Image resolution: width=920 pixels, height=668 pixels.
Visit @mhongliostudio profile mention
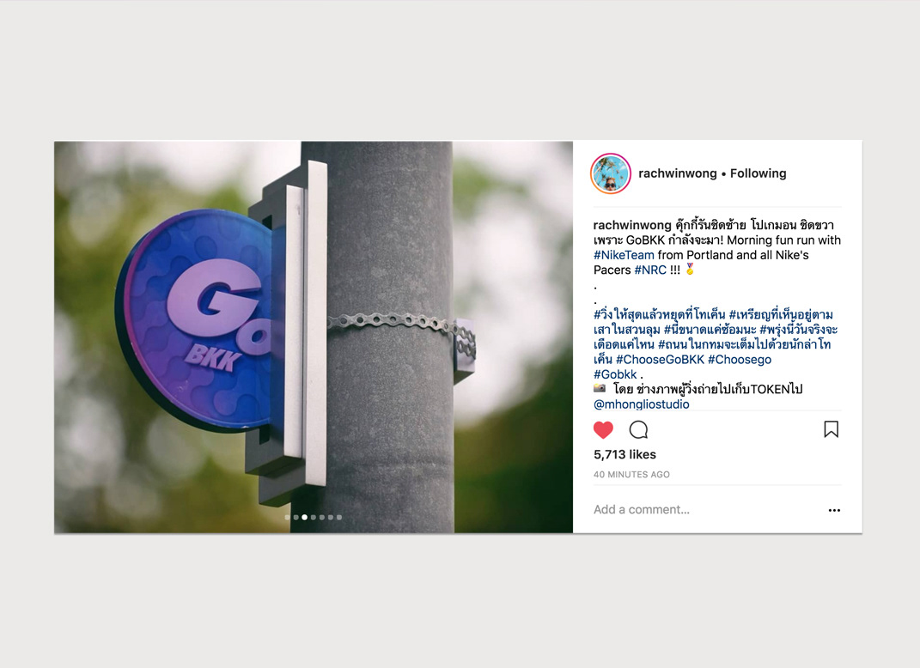coord(642,404)
